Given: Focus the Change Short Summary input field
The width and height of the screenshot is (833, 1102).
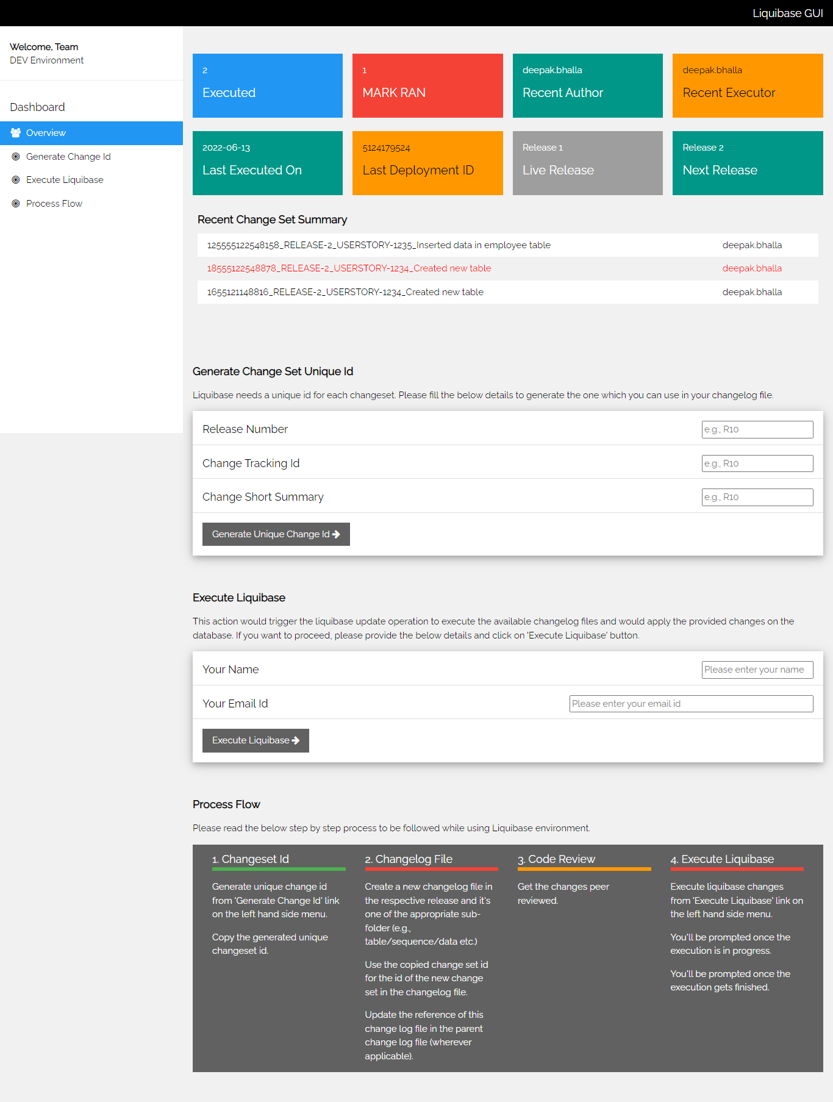Looking at the screenshot, I should [x=757, y=497].
